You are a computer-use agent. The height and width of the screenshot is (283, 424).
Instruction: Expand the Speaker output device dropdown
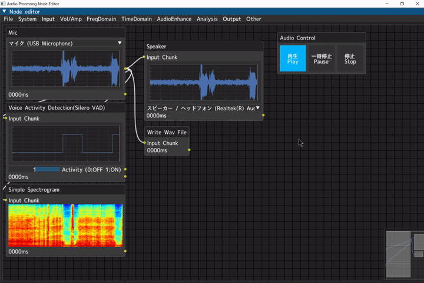(x=203, y=108)
